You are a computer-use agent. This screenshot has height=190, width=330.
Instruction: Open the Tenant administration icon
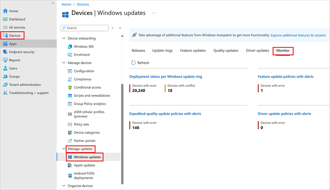(x=5, y=85)
